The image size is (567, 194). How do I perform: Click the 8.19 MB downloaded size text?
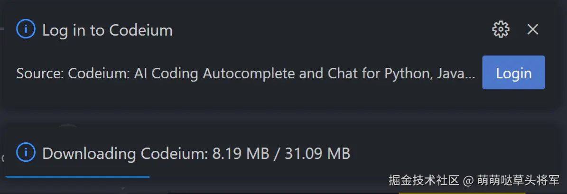(x=241, y=154)
